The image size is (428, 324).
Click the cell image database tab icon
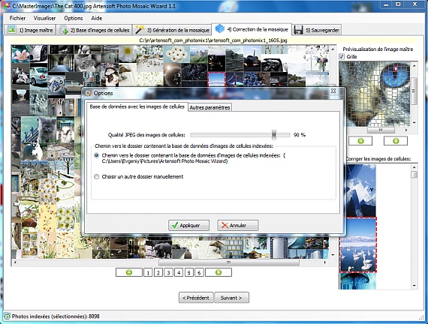64,30
